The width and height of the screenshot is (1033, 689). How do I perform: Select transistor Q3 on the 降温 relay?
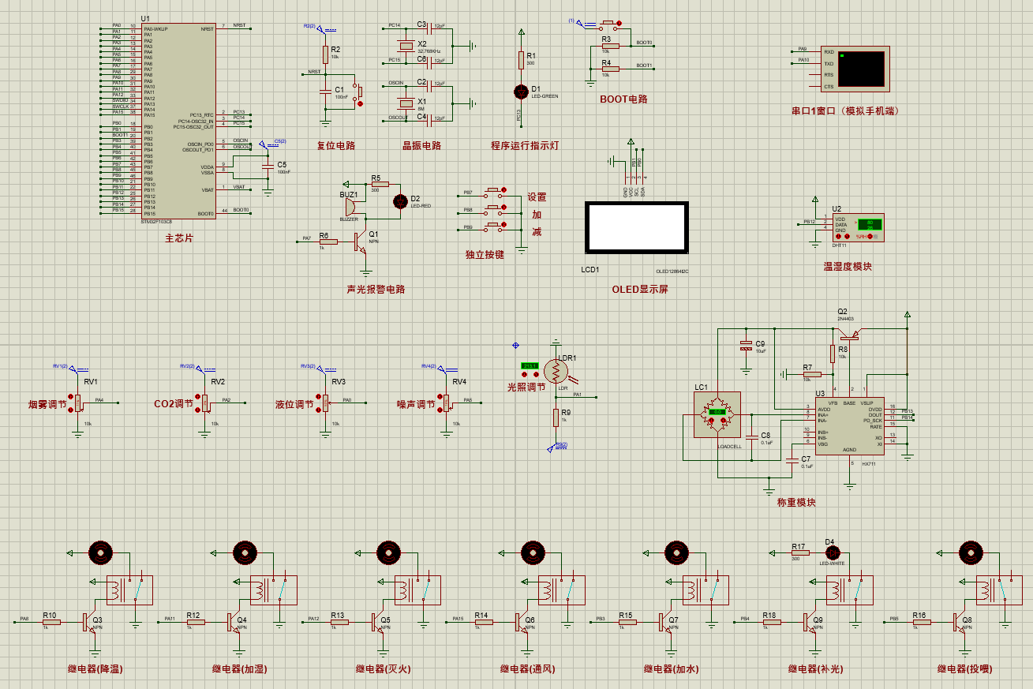coord(88,623)
